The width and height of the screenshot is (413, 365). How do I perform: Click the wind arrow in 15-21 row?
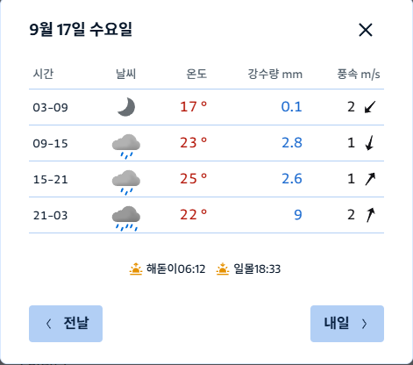pyautogui.click(x=370, y=179)
